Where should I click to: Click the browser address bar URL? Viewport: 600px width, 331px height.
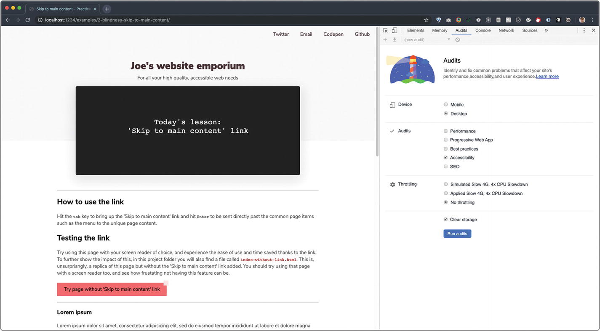(x=107, y=20)
